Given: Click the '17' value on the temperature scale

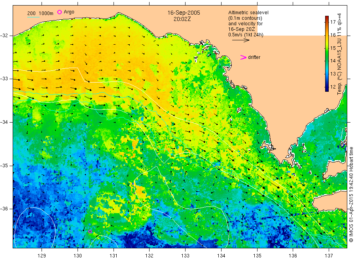Looking at the screenshot, I should [333, 22].
